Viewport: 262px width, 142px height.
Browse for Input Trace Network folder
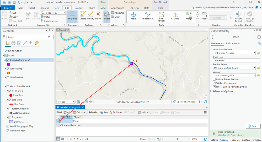pyautogui.click(x=258, y=53)
